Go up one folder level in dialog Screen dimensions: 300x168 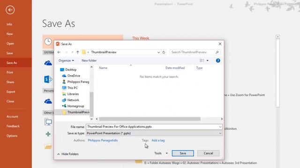click(77, 52)
